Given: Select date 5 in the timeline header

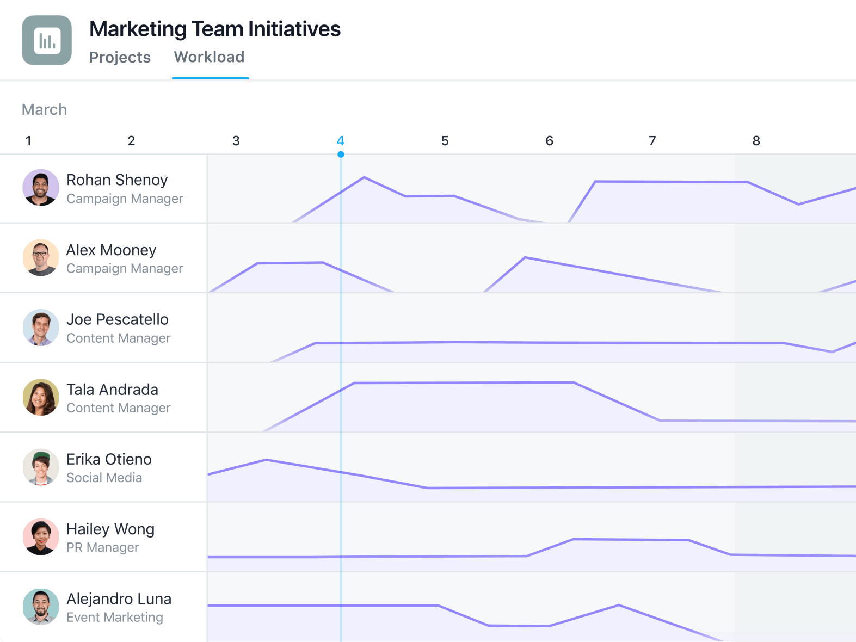Looking at the screenshot, I should point(445,141).
